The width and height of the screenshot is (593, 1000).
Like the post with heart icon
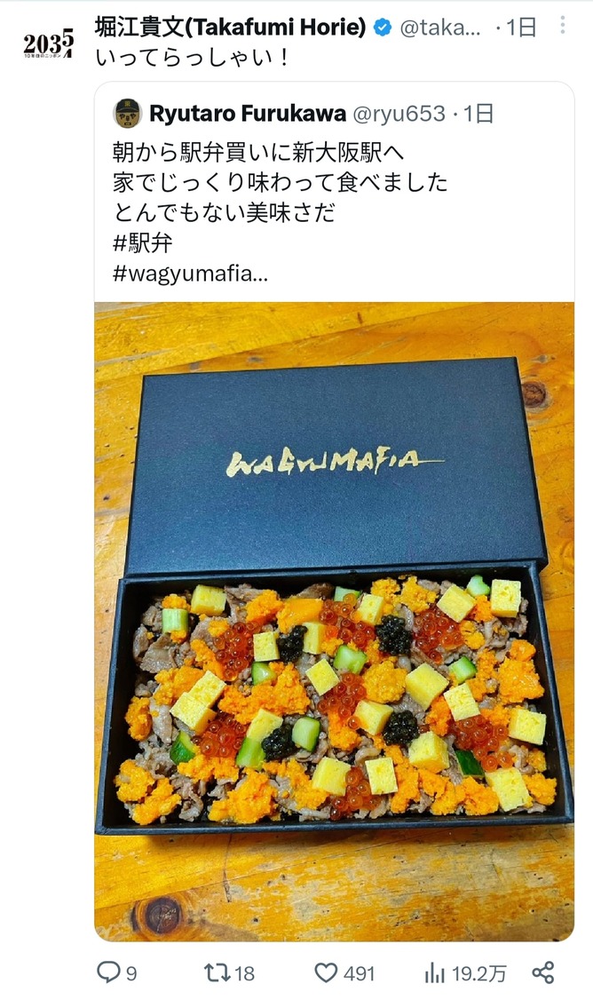[x=326, y=972]
